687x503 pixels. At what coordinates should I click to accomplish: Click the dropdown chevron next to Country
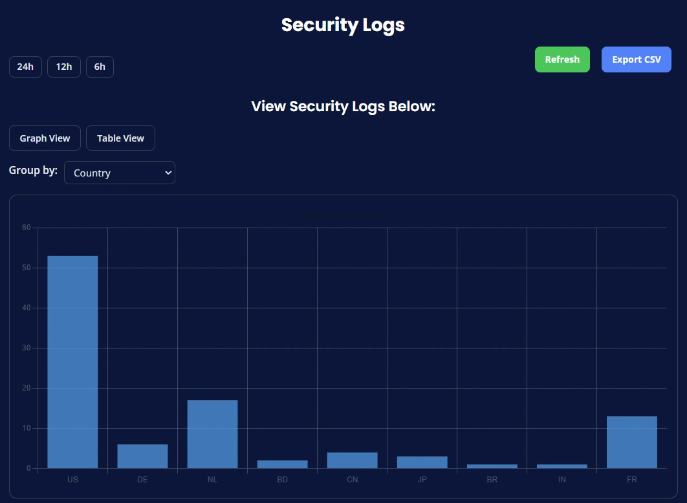[x=168, y=173]
